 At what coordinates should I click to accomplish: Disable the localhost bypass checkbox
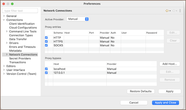(x=46, y=69)
